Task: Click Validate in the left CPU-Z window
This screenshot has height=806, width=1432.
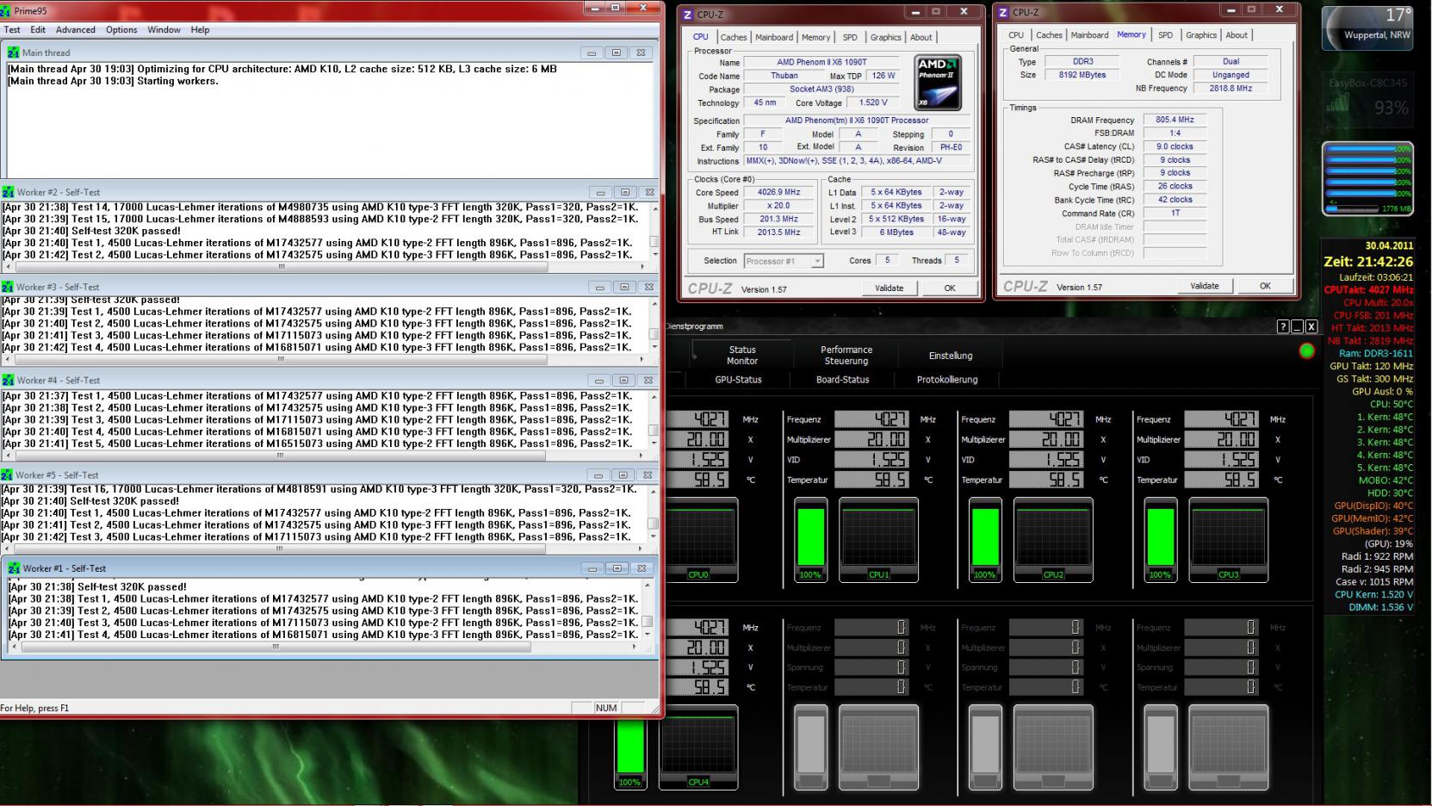Action: [889, 288]
